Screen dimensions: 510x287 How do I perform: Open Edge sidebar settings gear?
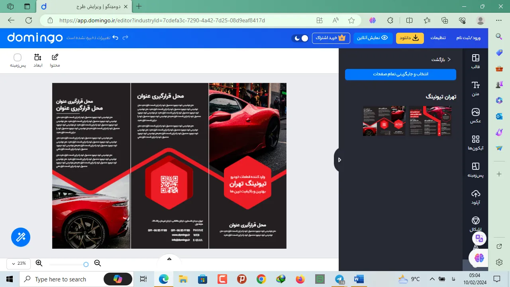click(x=499, y=262)
